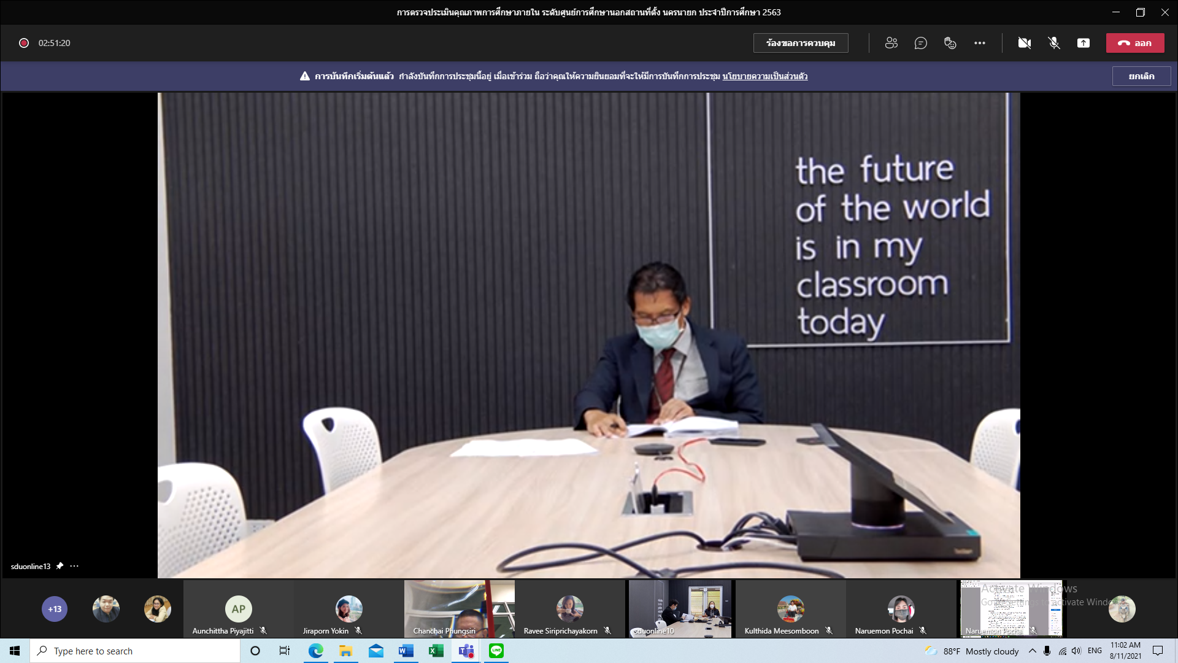Switch ENG input language
The image size is (1178, 663).
click(1095, 651)
